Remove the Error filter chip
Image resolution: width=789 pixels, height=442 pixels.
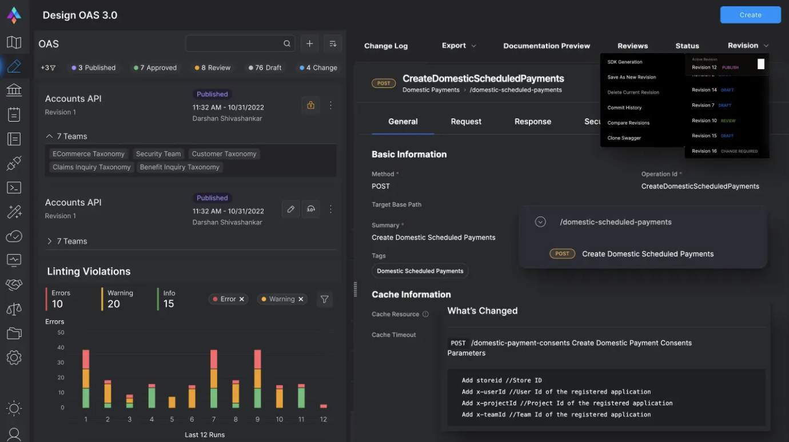point(242,299)
